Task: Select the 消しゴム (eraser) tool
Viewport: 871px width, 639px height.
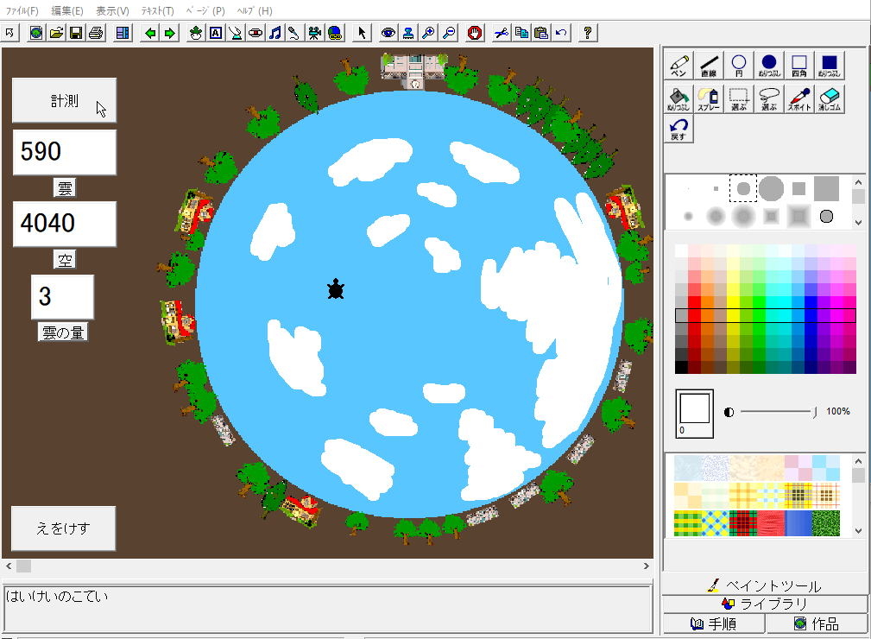Action: [829, 99]
